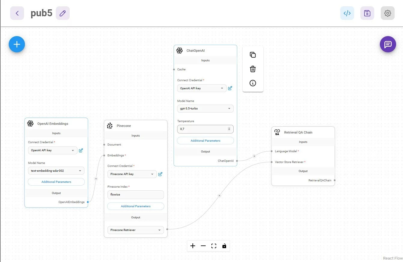Edit Pinecone API key credential icon
Screen dimensions: 403x262
pos(160,174)
